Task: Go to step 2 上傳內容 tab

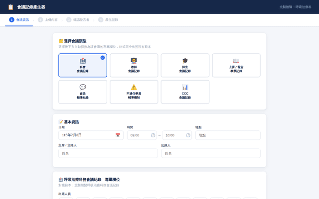Action: point(48,20)
